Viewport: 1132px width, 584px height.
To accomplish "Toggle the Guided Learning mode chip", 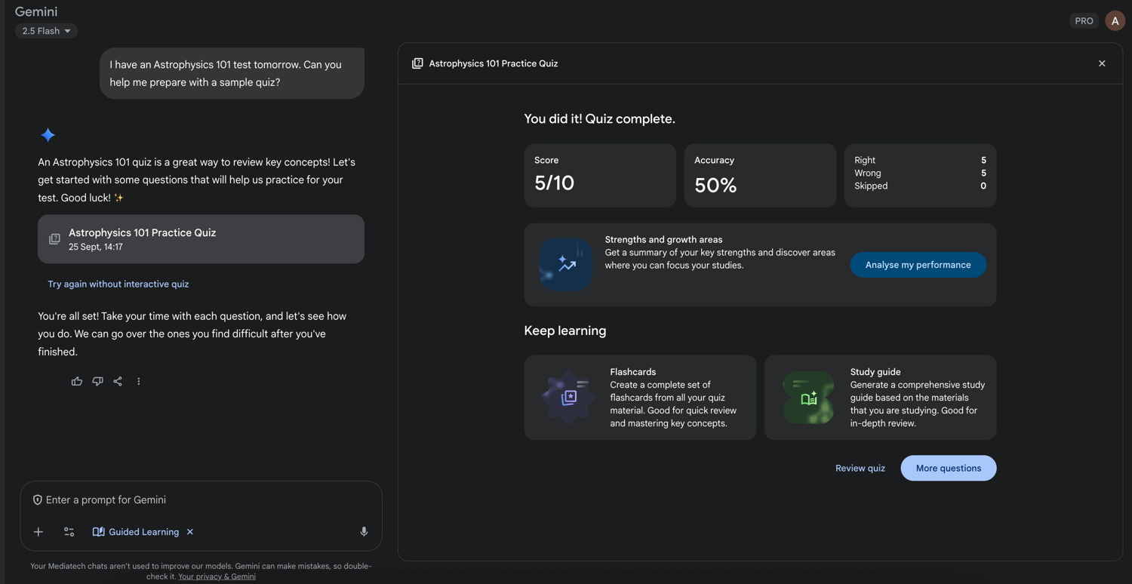I will coord(136,532).
